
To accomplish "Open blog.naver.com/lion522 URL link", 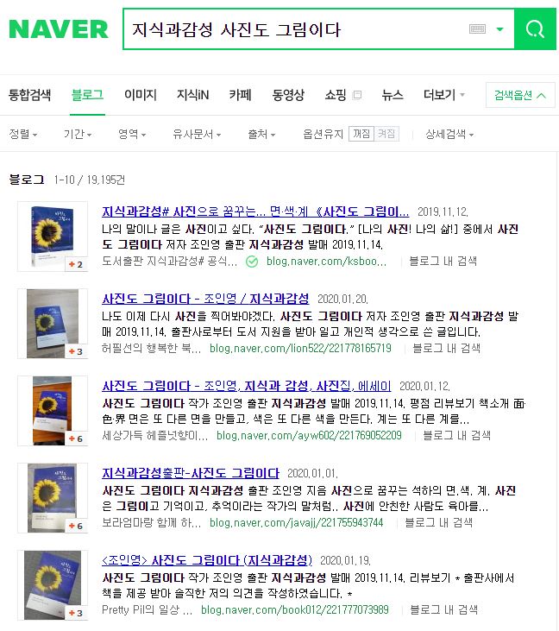I will point(300,349).
